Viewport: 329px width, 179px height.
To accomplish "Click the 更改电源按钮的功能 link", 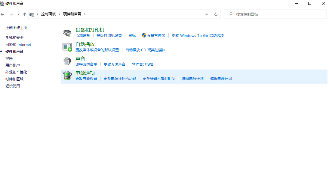I will click(x=120, y=79).
